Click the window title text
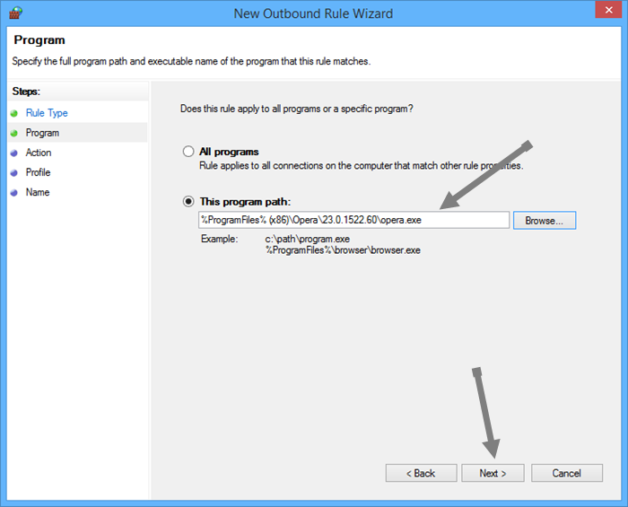This screenshot has height=507, width=628. [x=313, y=13]
